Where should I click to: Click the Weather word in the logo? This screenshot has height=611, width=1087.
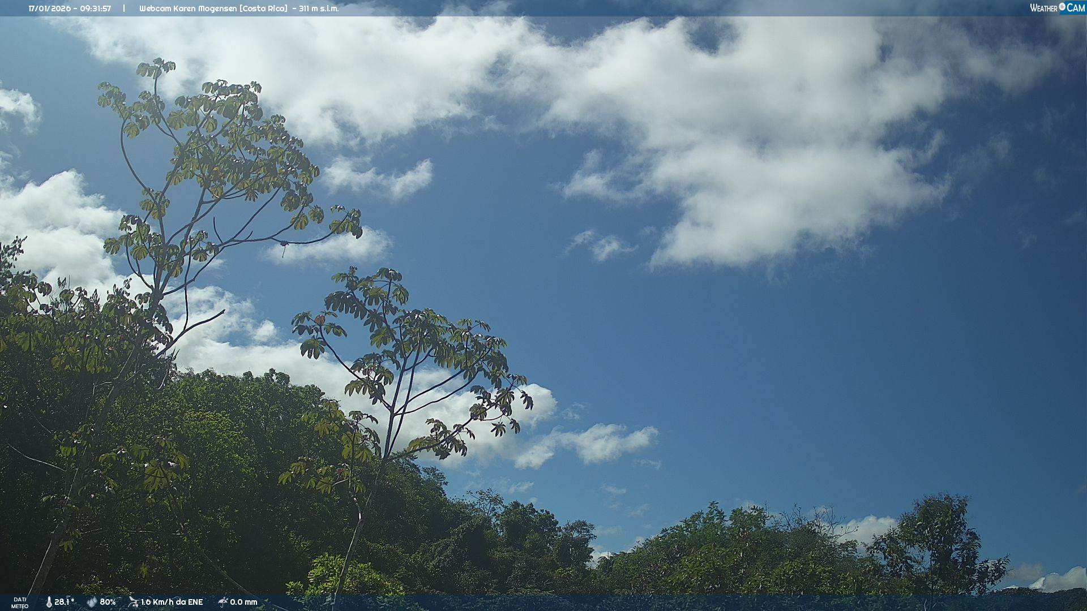pyautogui.click(x=1043, y=8)
